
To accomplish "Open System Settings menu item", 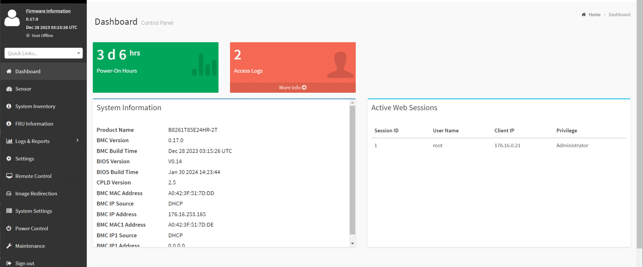I will pos(44,211).
